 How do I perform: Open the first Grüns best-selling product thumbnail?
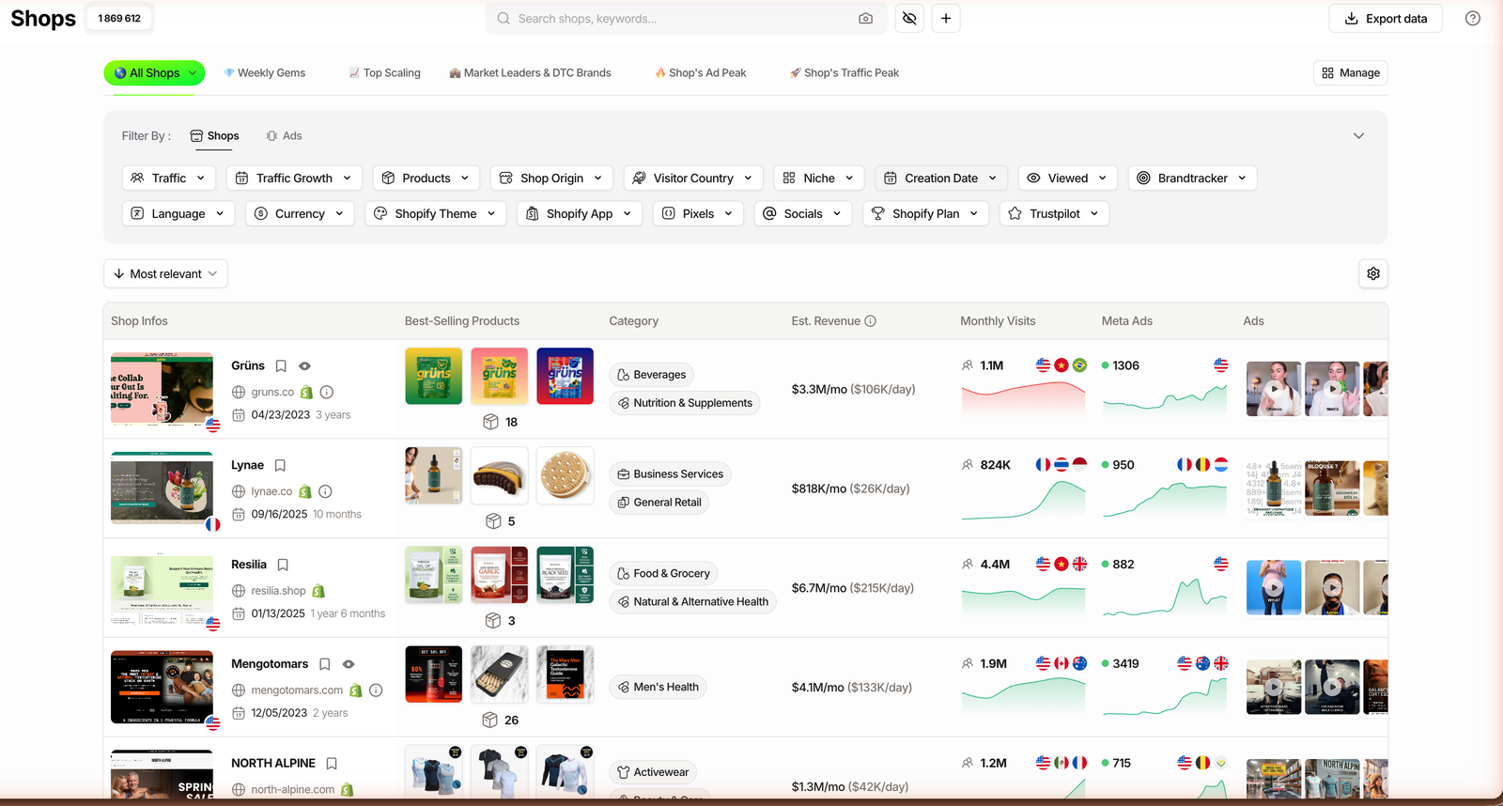click(433, 376)
